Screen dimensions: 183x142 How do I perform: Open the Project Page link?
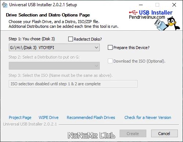pos(20,117)
